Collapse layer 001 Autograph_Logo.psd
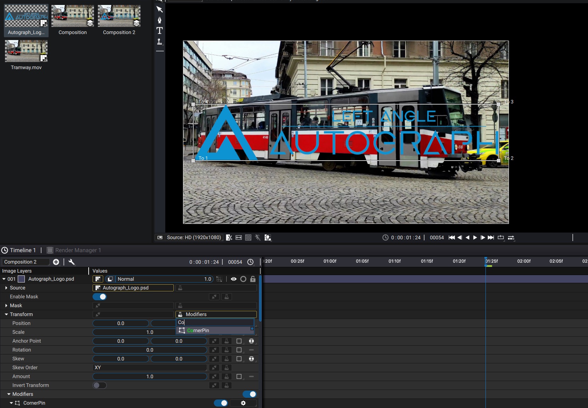The height and width of the screenshot is (408, 588). (4, 279)
